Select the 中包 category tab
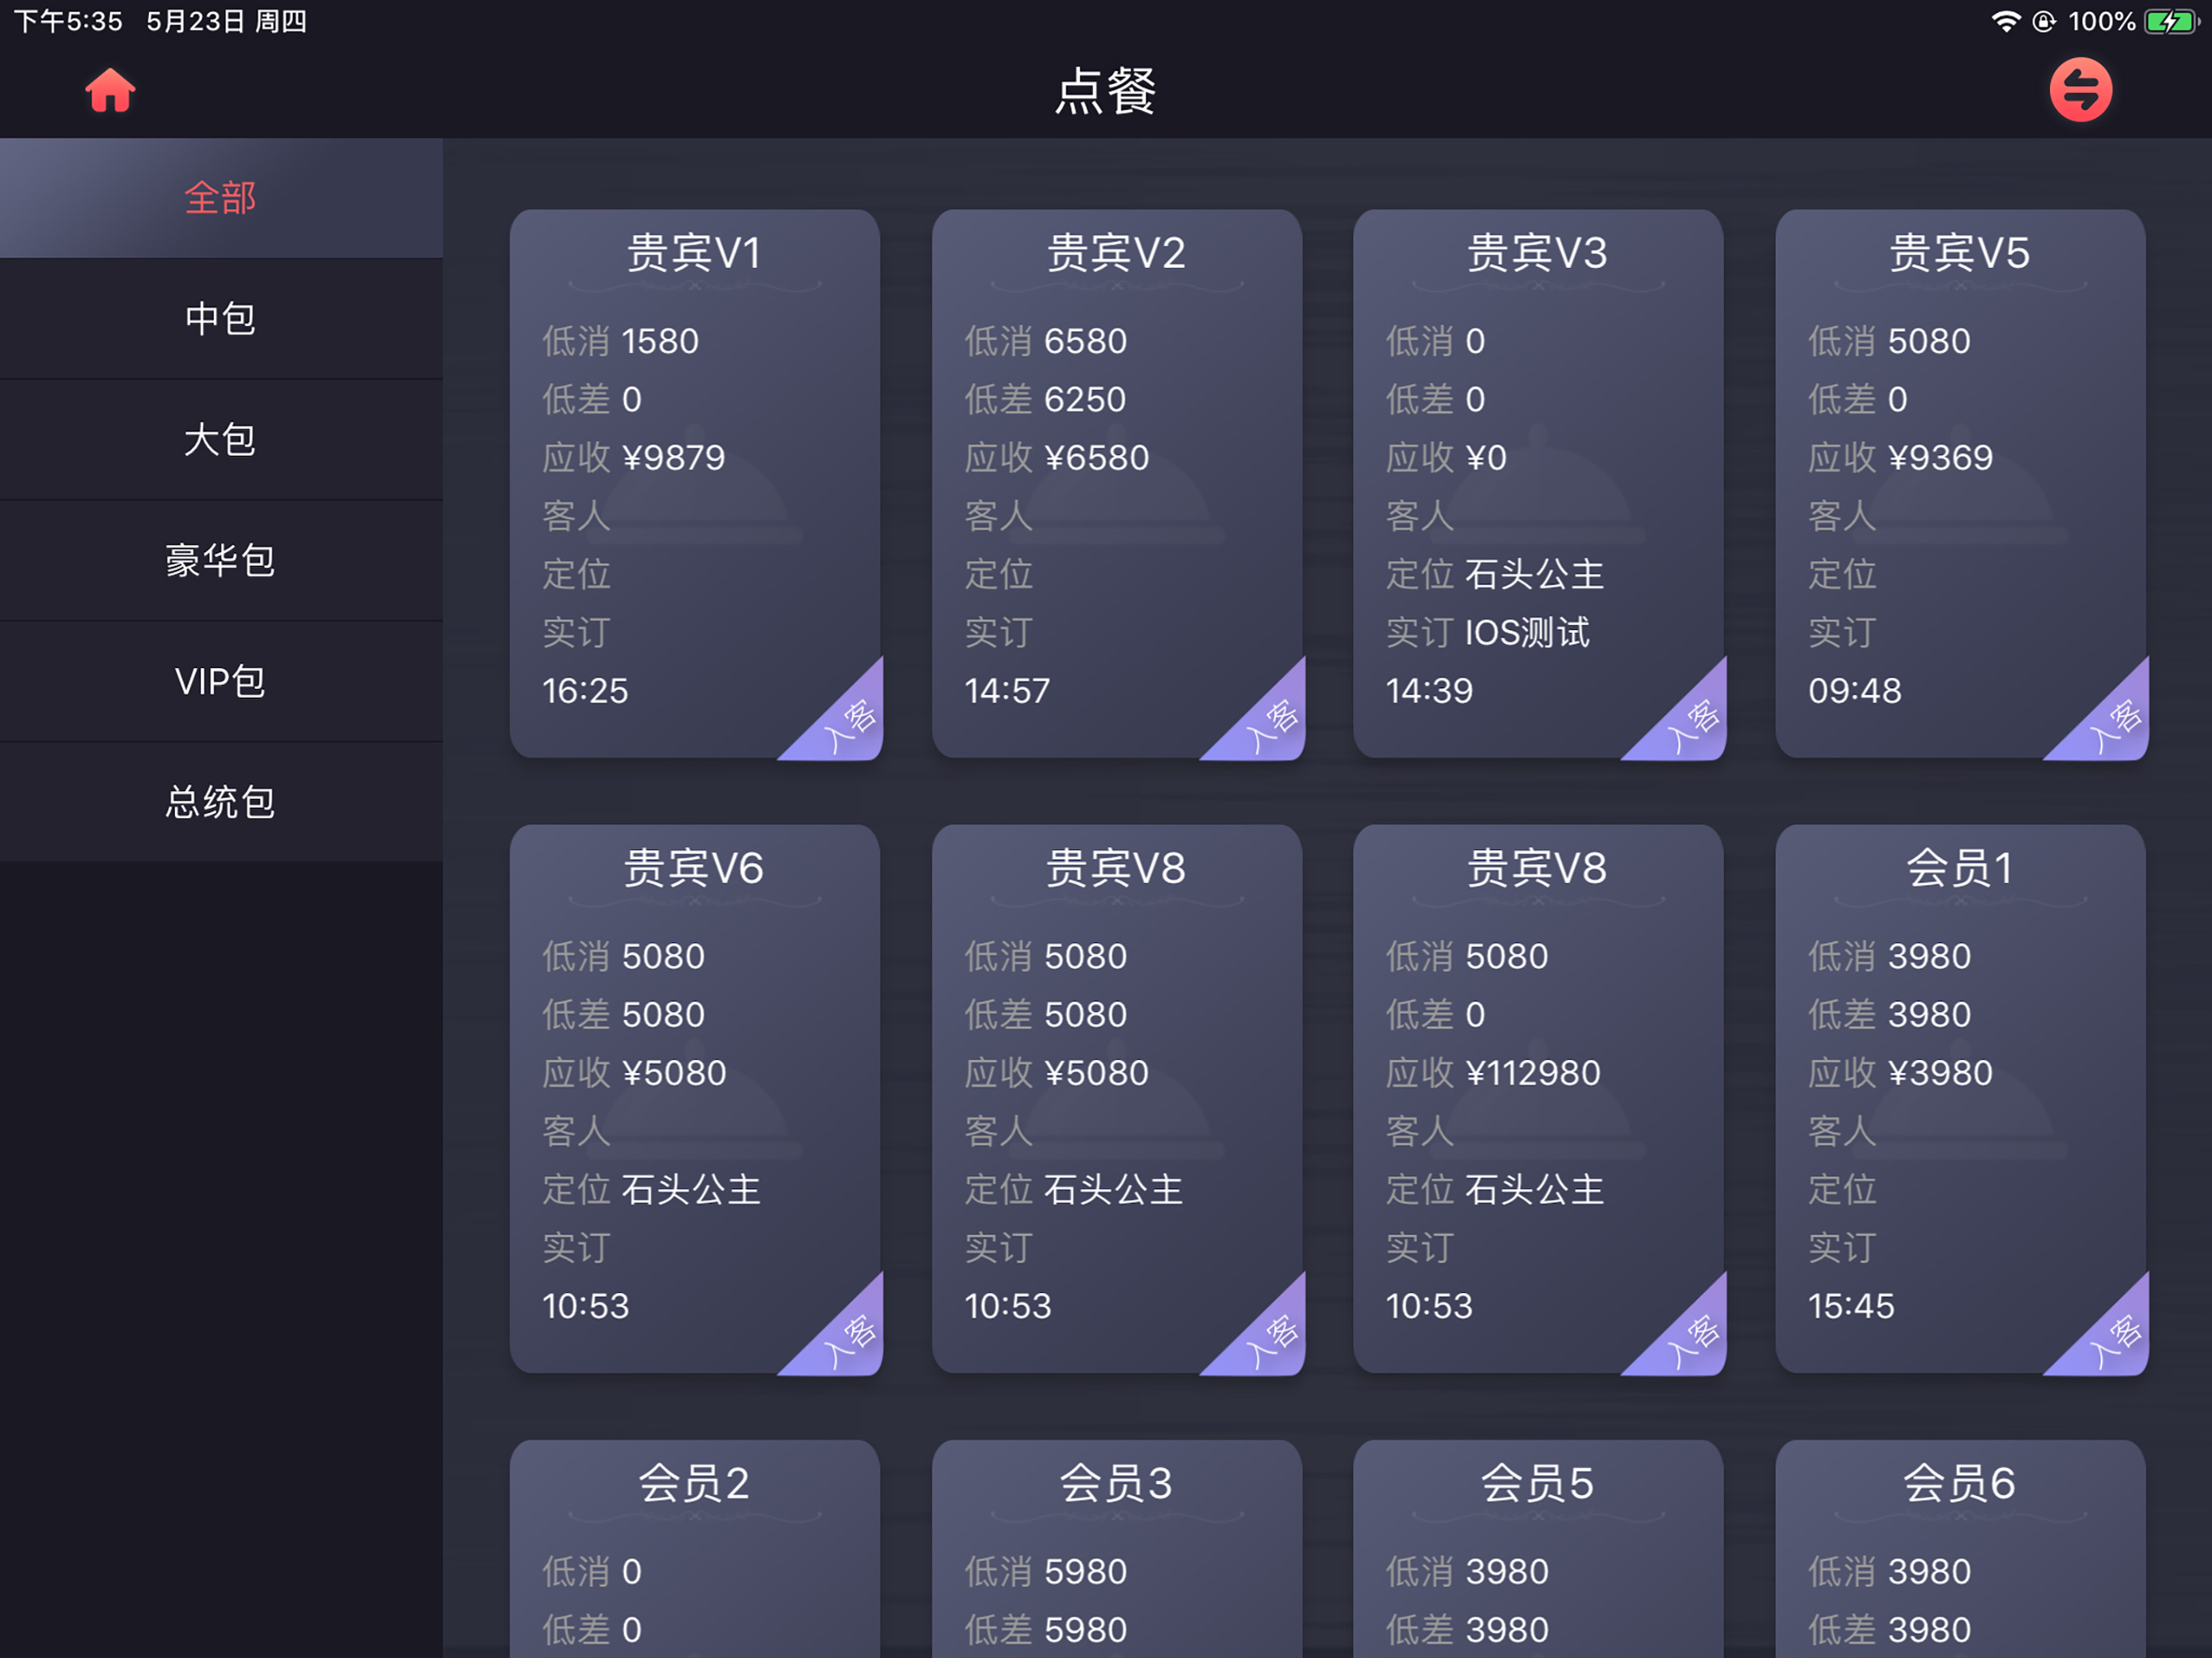 221,319
